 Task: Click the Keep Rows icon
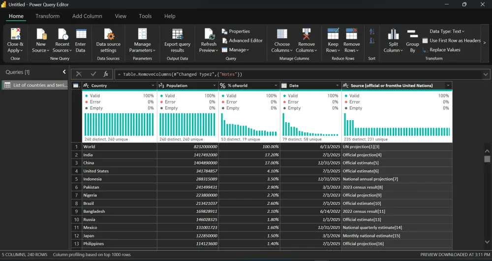pyautogui.click(x=333, y=34)
